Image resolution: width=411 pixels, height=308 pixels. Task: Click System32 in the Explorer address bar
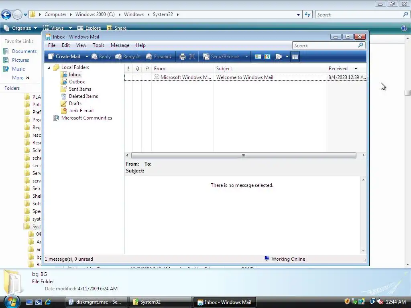click(163, 14)
